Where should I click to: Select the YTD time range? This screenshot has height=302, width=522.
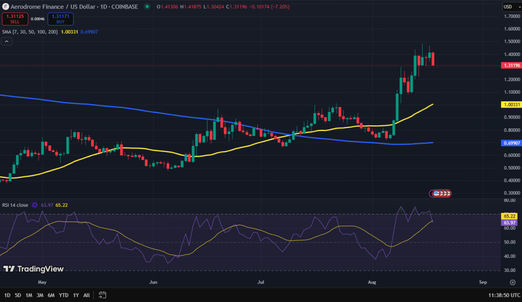(x=64, y=295)
